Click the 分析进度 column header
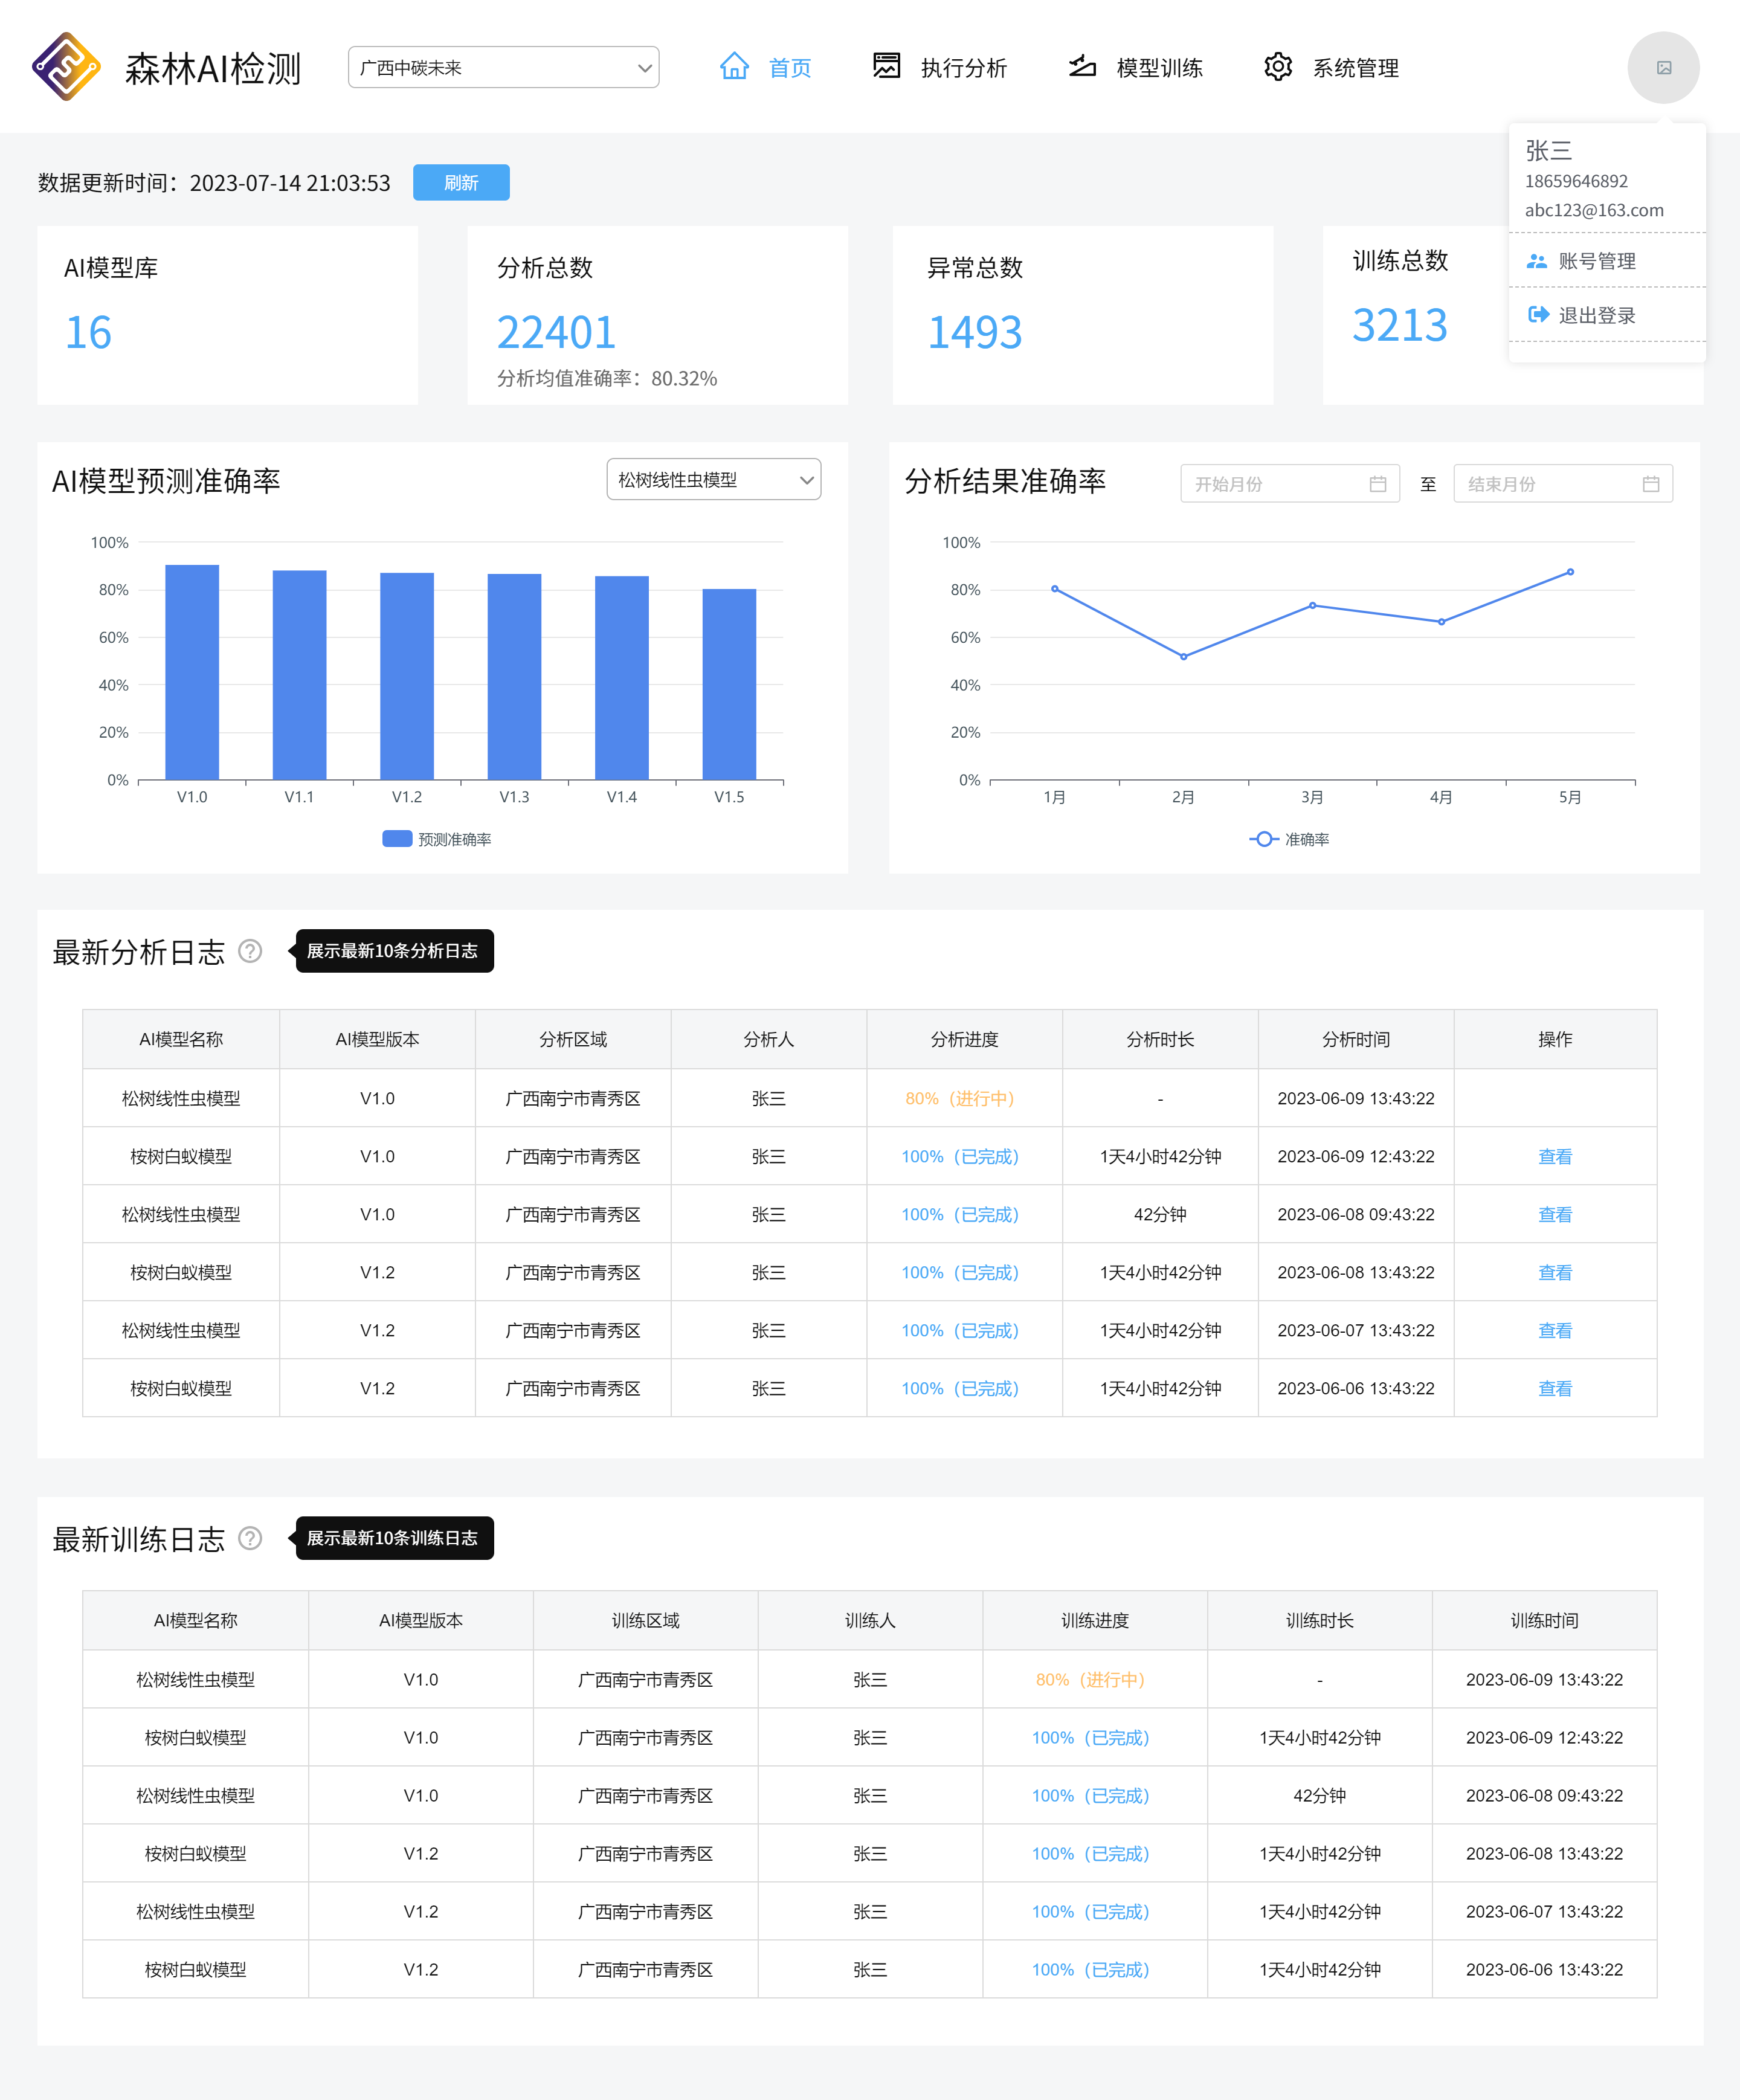This screenshot has height=2100, width=1740. [x=964, y=1039]
